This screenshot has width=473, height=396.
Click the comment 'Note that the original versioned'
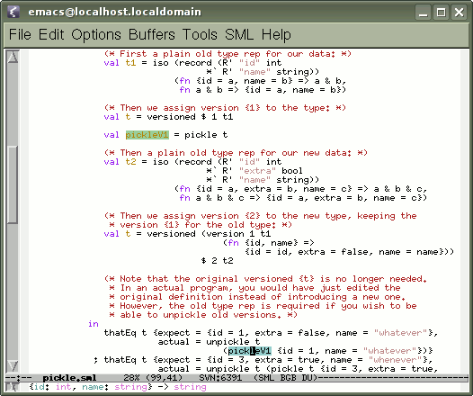[265, 279]
